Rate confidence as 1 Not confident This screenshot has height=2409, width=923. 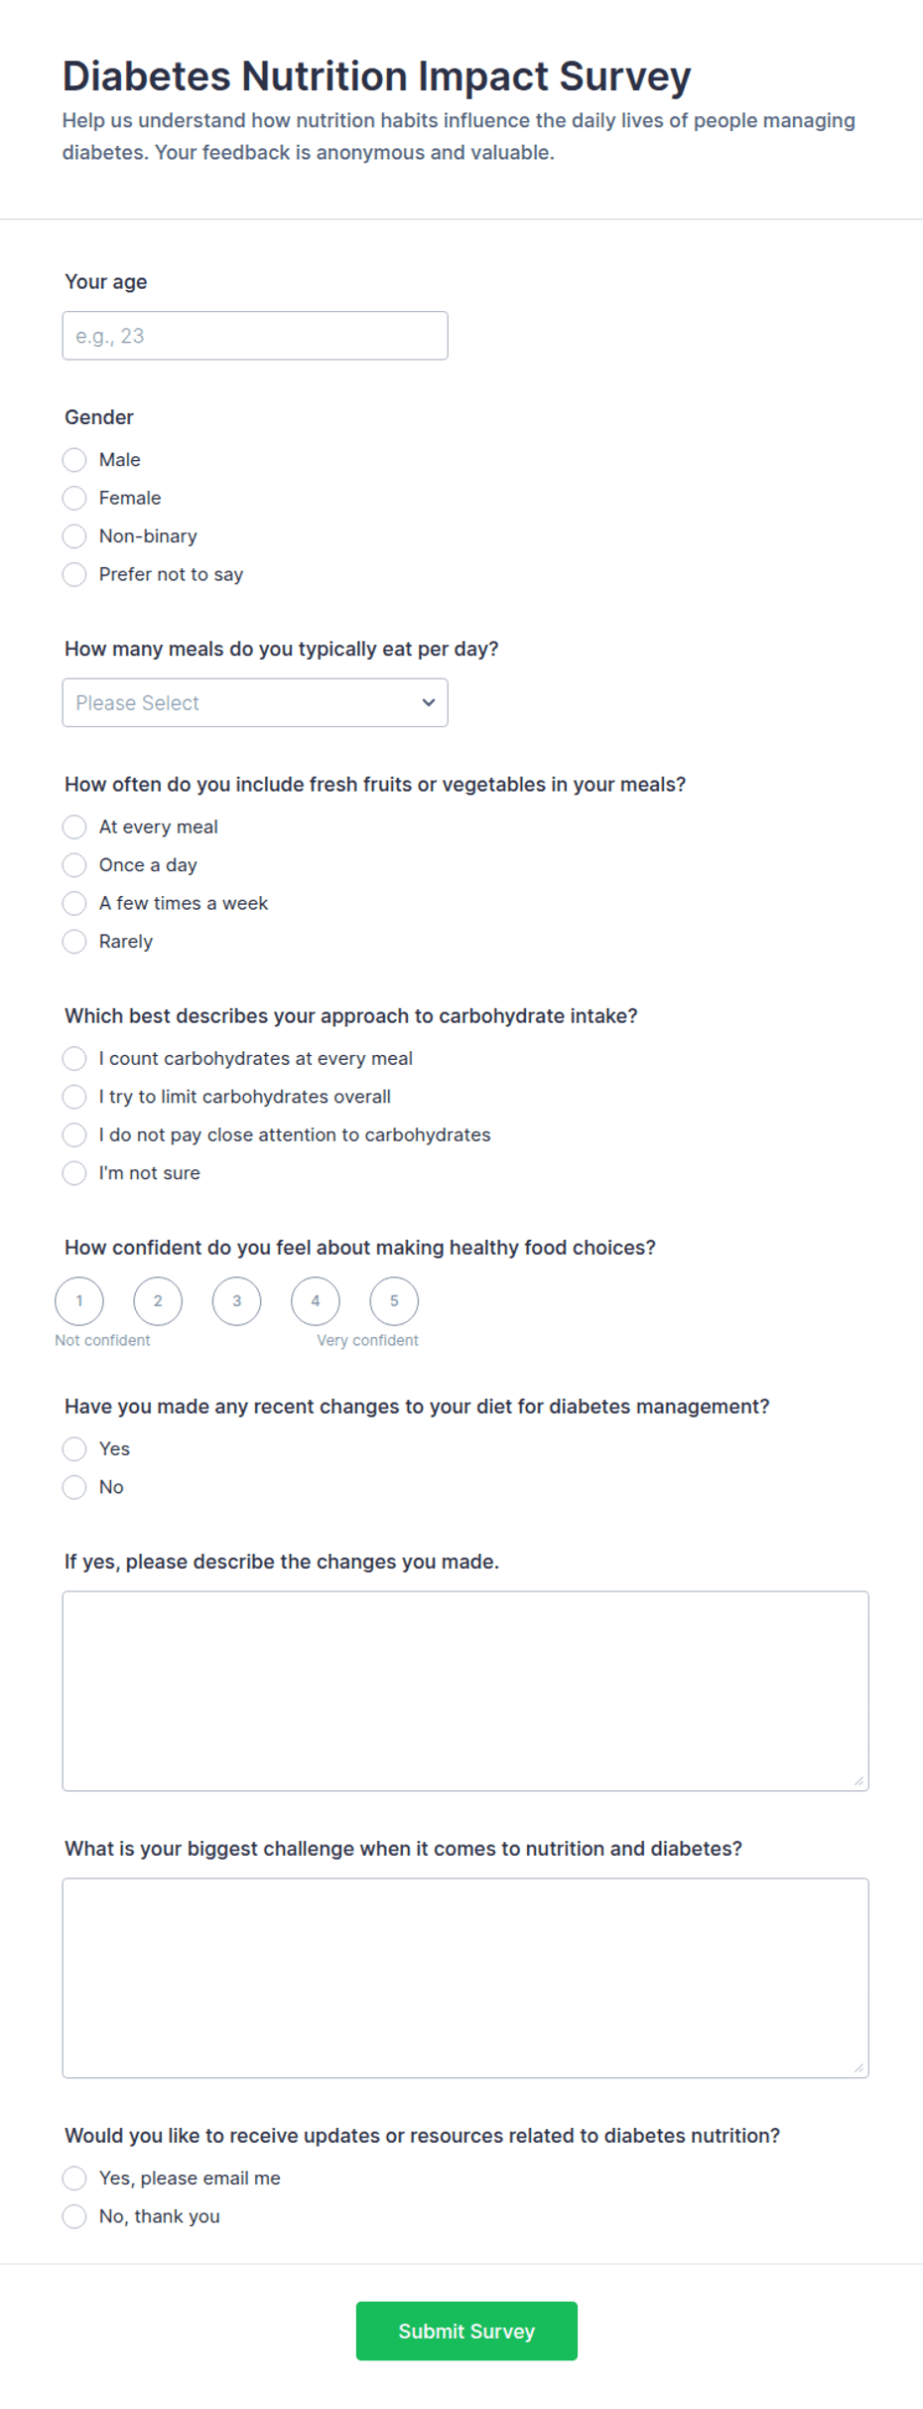pyautogui.click(x=79, y=1301)
